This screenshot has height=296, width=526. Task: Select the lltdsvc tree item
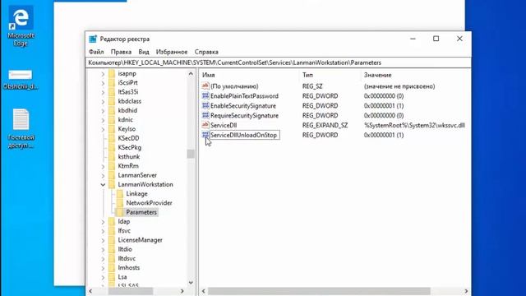coord(127,258)
